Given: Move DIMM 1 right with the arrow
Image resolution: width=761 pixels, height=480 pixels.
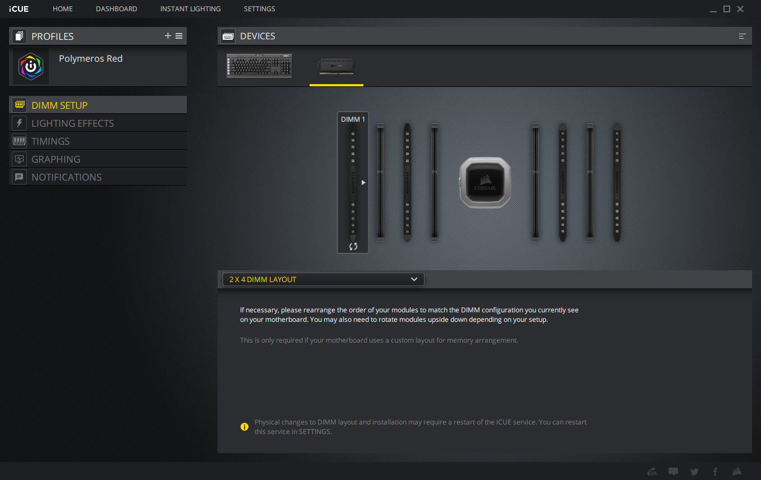Looking at the screenshot, I should coord(363,182).
